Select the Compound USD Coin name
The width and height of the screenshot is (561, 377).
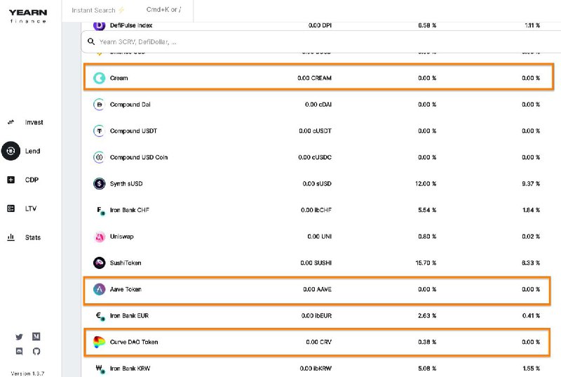[x=139, y=157]
